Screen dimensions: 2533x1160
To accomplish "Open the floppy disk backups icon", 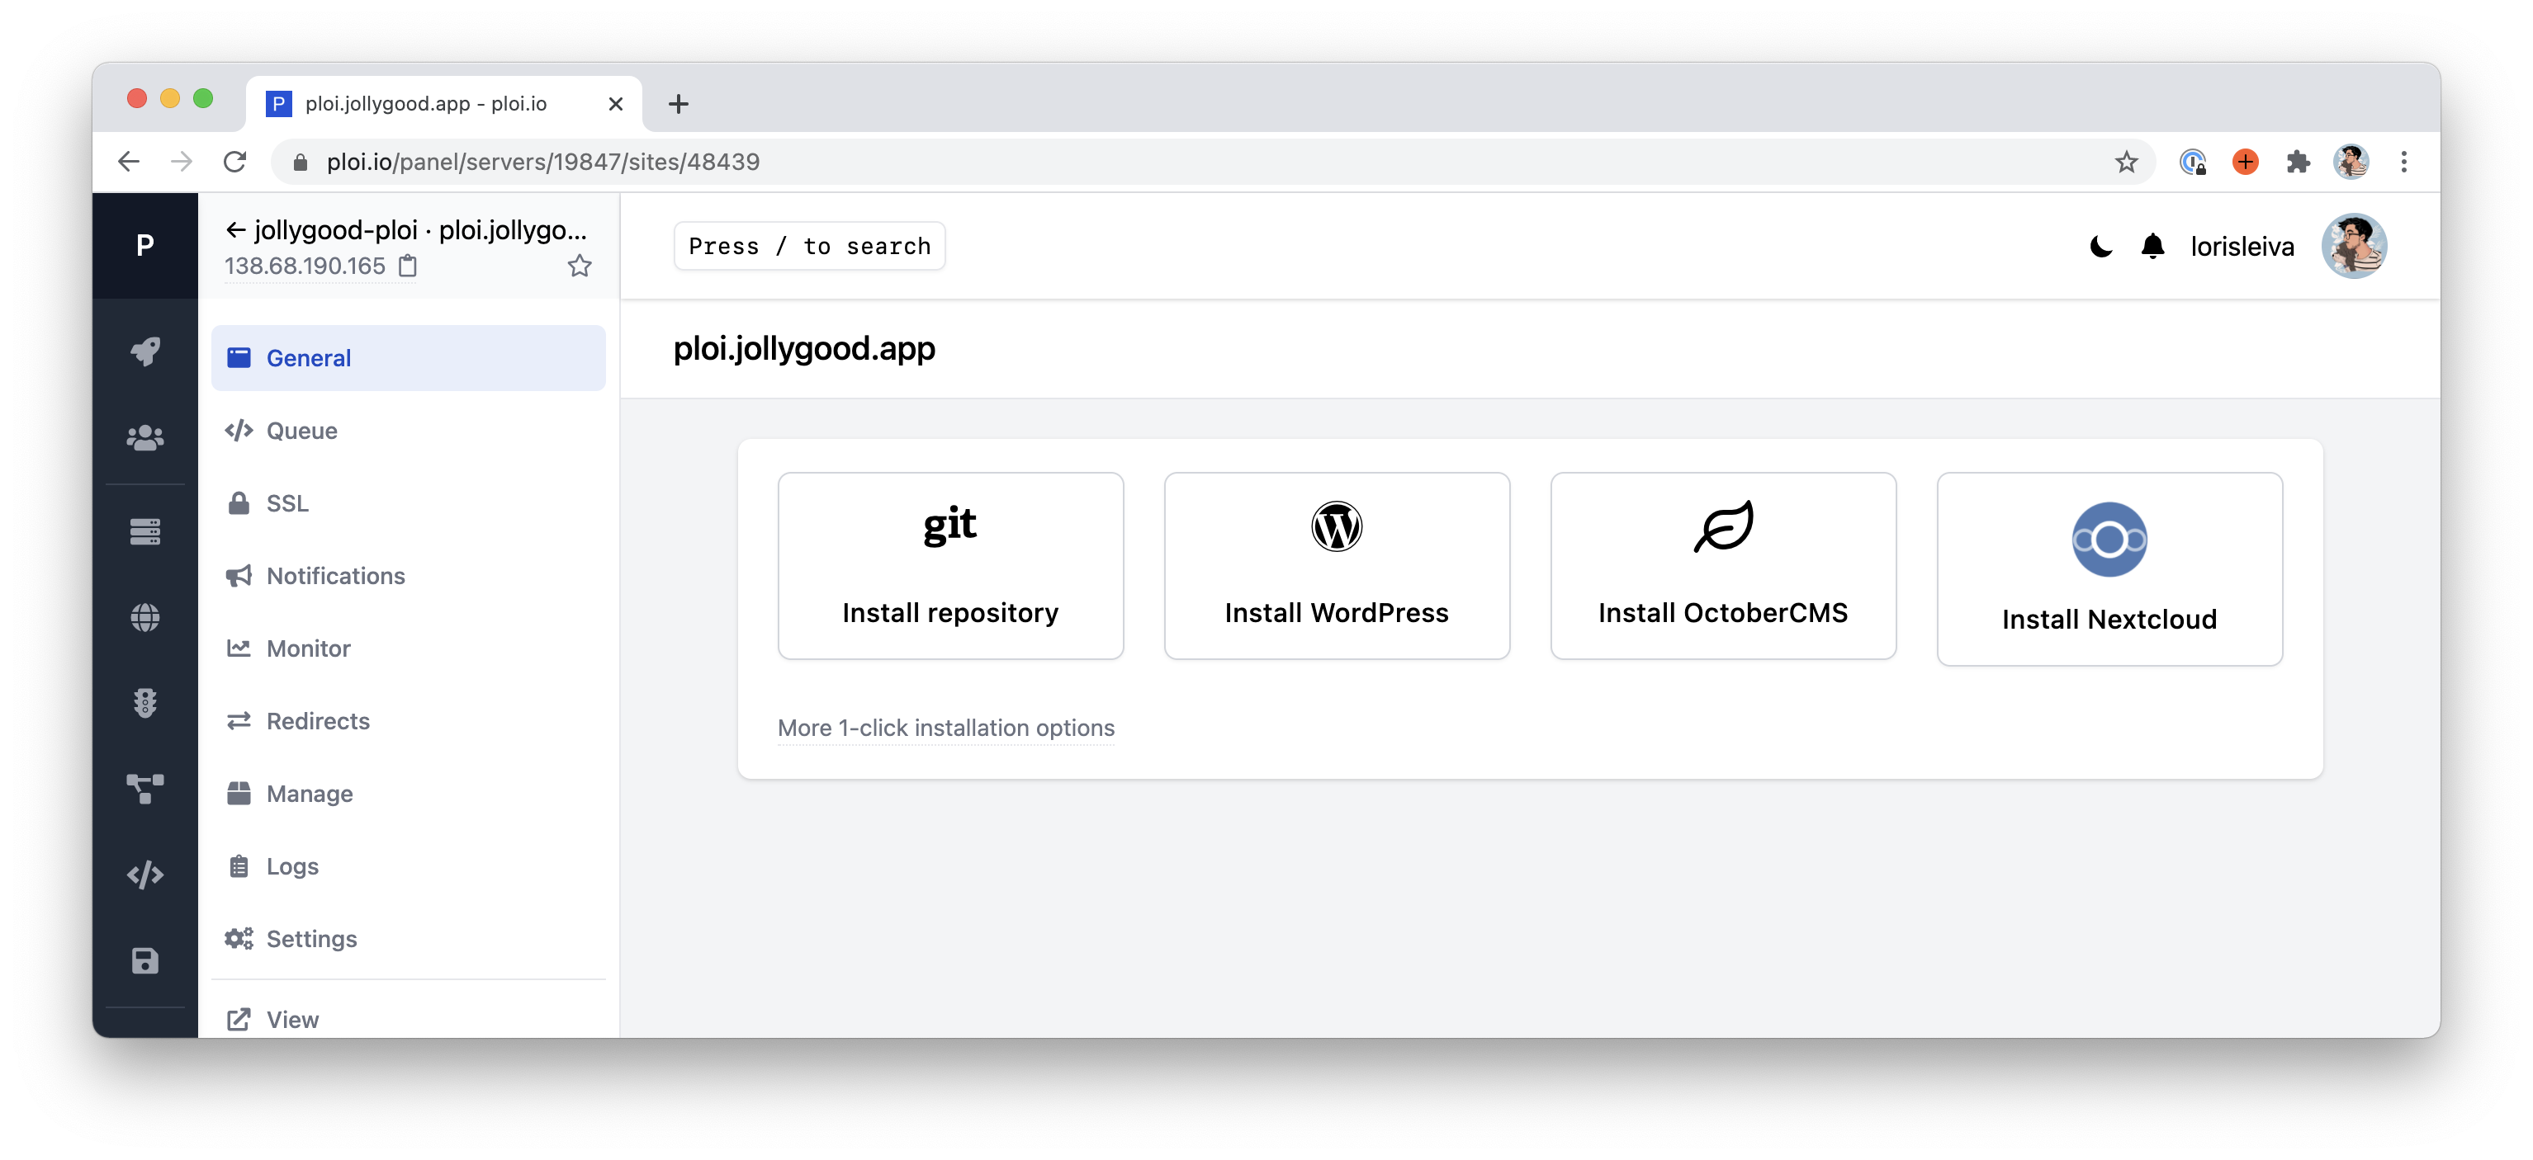I will [x=144, y=960].
